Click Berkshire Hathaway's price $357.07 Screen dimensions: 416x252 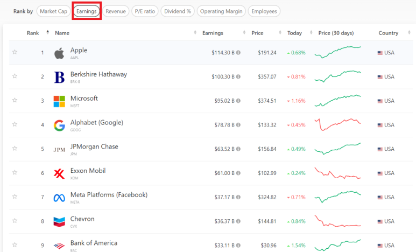(x=267, y=77)
